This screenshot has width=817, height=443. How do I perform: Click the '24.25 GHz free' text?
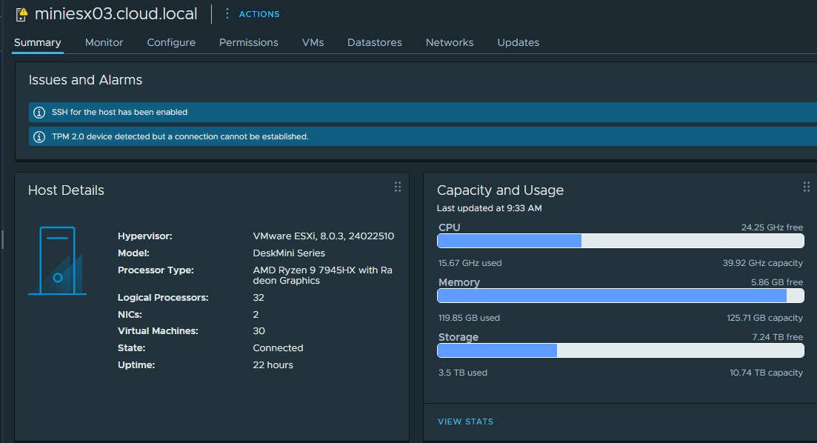[773, 227]
